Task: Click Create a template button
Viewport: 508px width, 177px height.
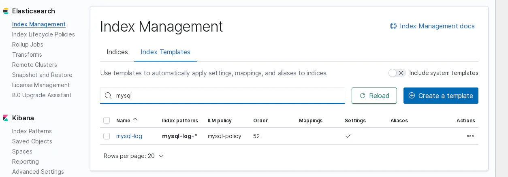Action: pos(441,96)
